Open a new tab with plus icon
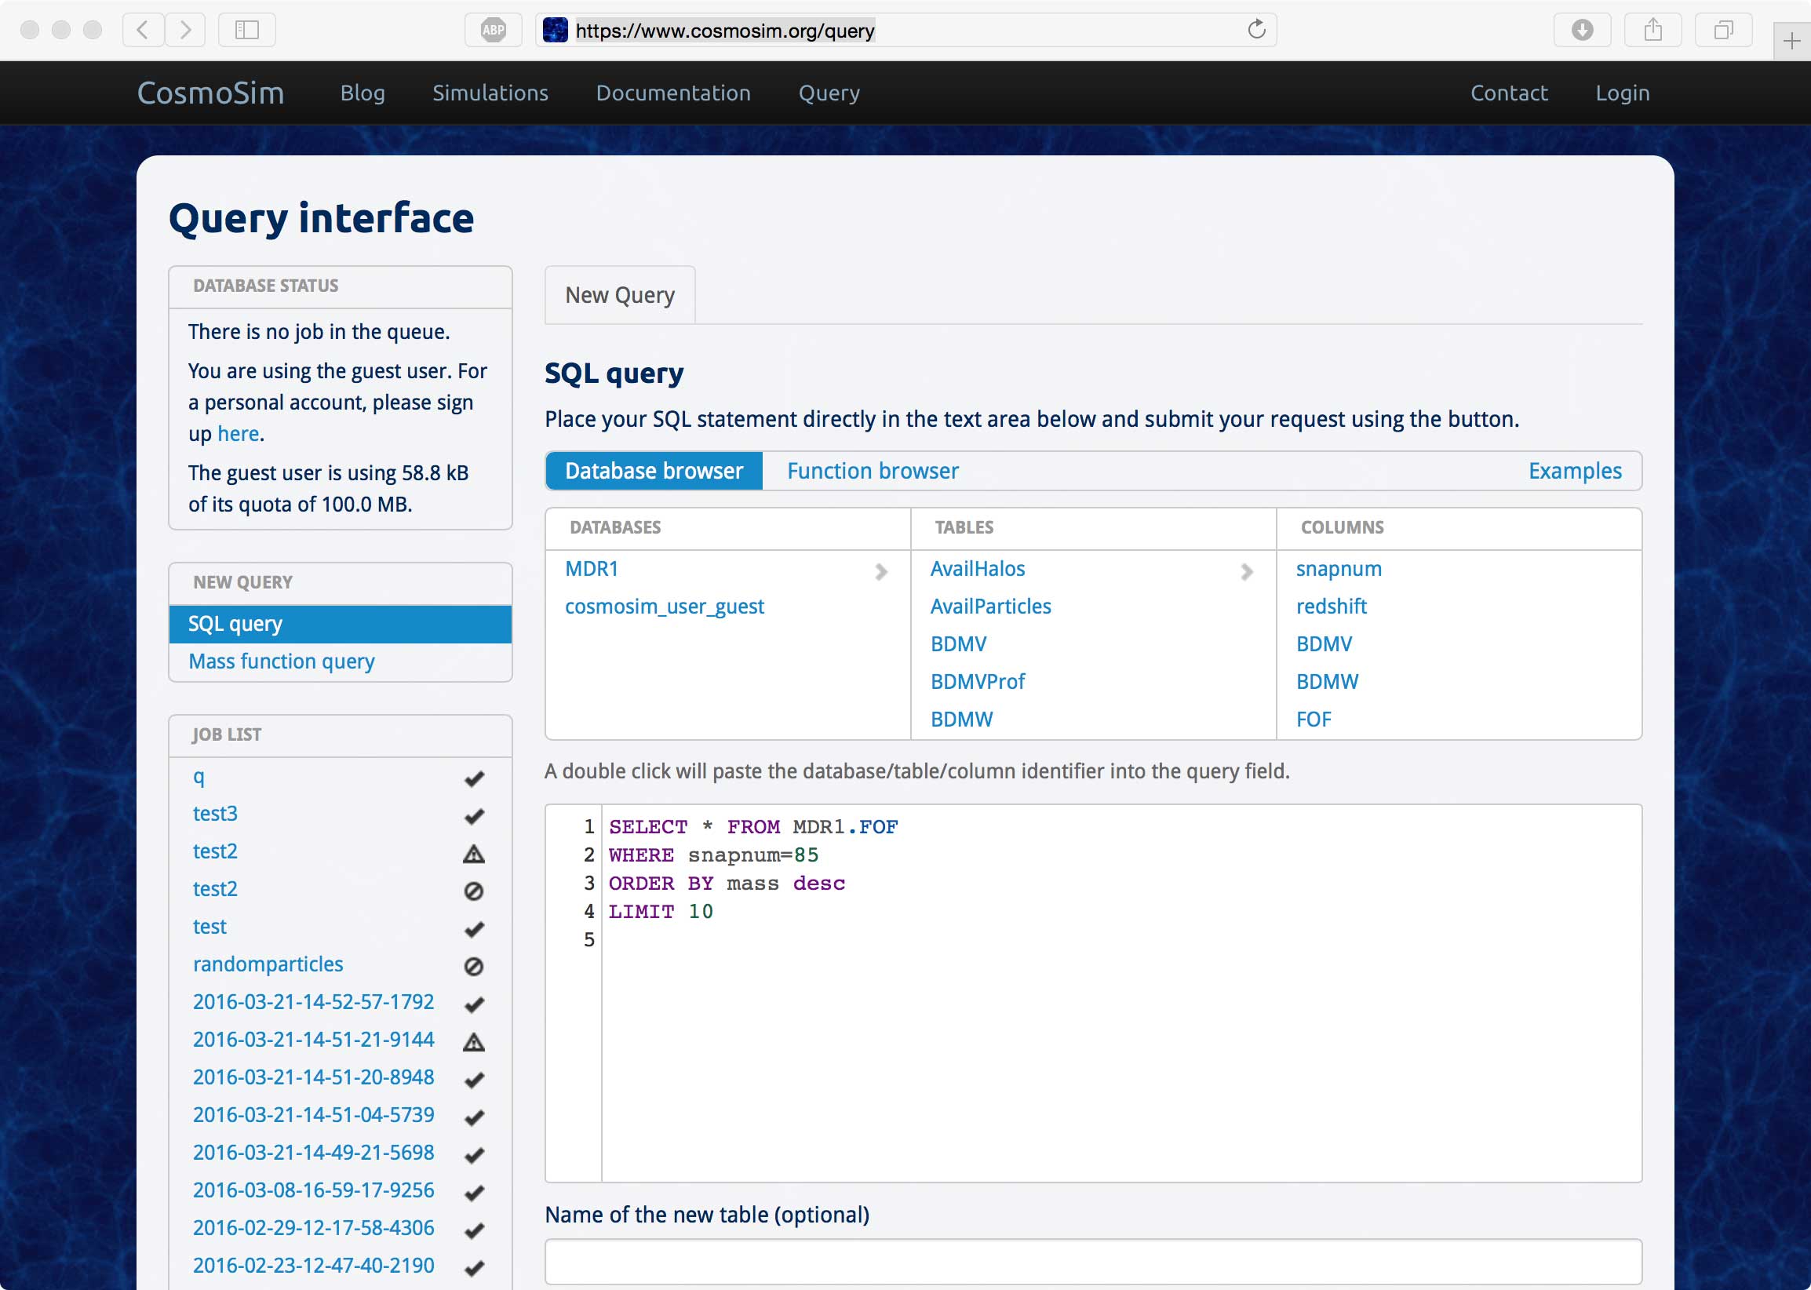This screenshot has width=1811, height=1290. 1791,42
